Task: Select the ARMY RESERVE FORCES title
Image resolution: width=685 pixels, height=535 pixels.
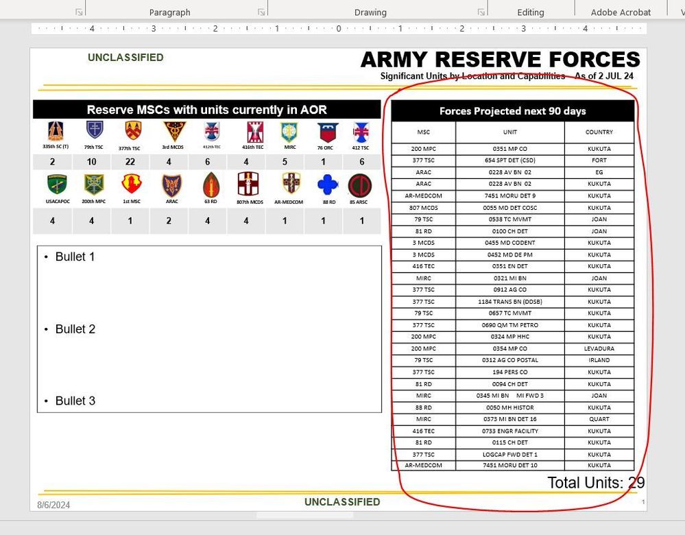Action: click(500, 60)
